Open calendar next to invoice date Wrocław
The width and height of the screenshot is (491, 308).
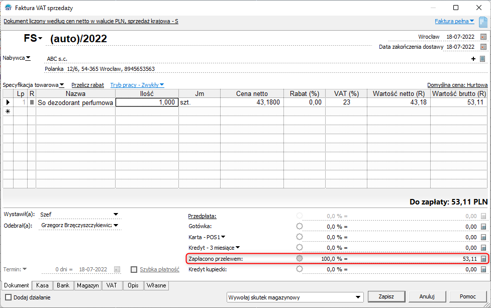483,37
